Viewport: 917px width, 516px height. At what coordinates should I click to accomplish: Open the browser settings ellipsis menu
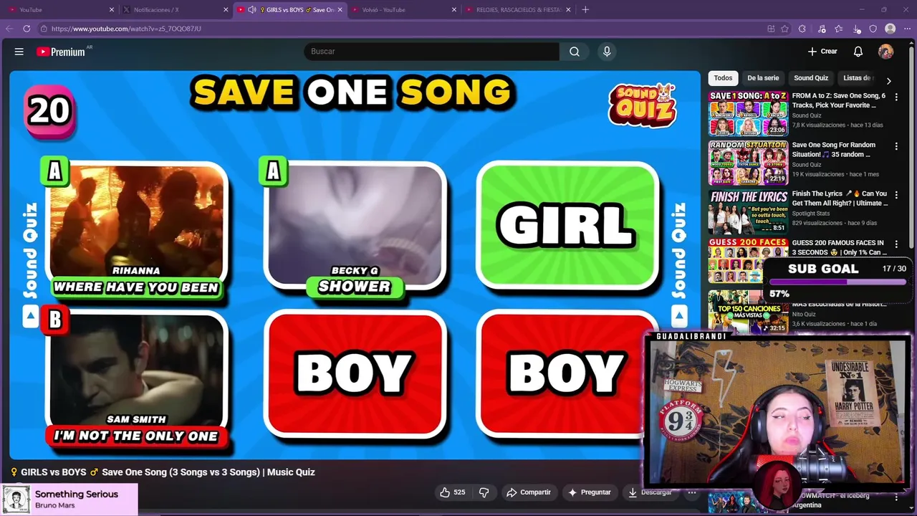click(x=906, y=29)
